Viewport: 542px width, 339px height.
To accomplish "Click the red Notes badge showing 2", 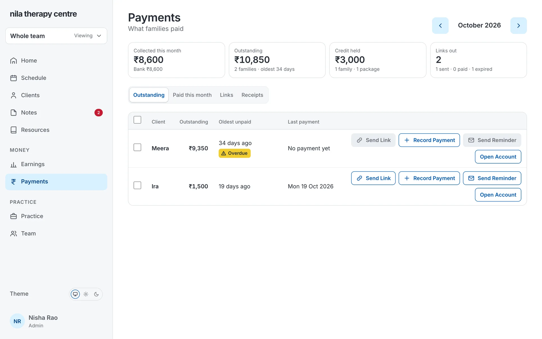I will coord(99,113).
